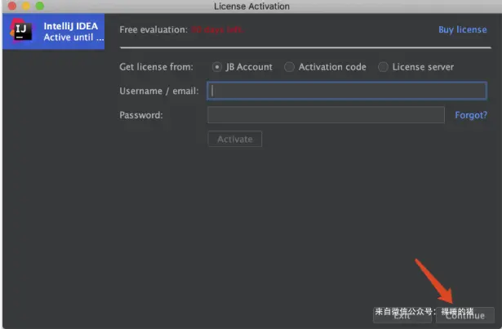Viewport: 502px width, 329px height.
Task: Click the Continue button
Action: 465,315
